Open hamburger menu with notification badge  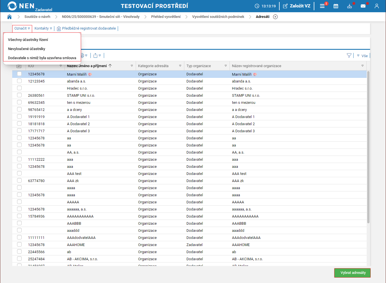(322, 6)
